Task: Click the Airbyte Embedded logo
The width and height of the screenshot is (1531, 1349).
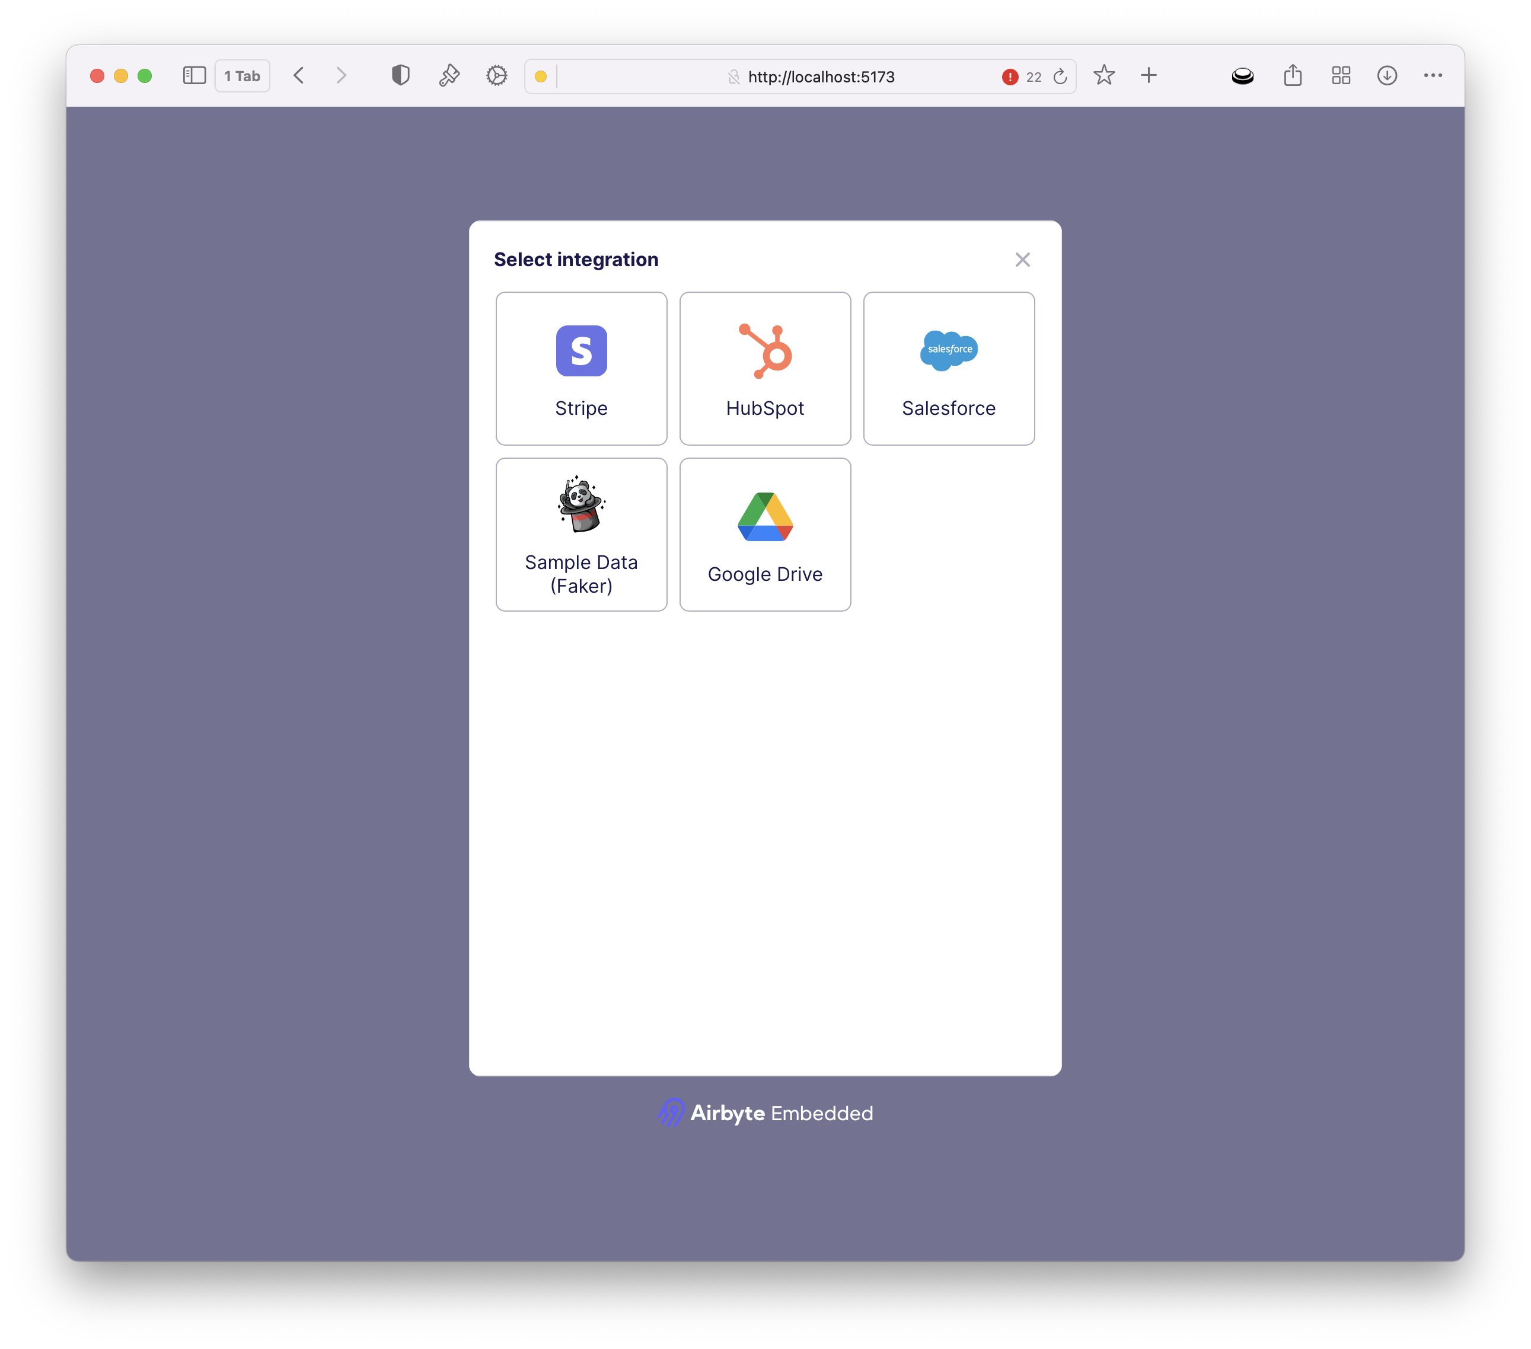Action: pyautogui.click(x=765, y=1113)
